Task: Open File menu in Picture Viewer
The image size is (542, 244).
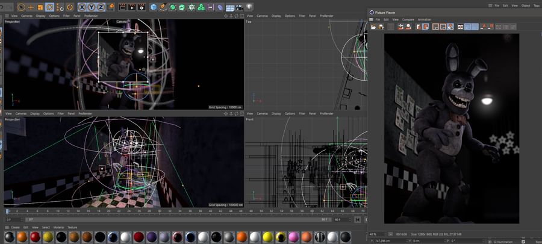Action: pos(378,20)
